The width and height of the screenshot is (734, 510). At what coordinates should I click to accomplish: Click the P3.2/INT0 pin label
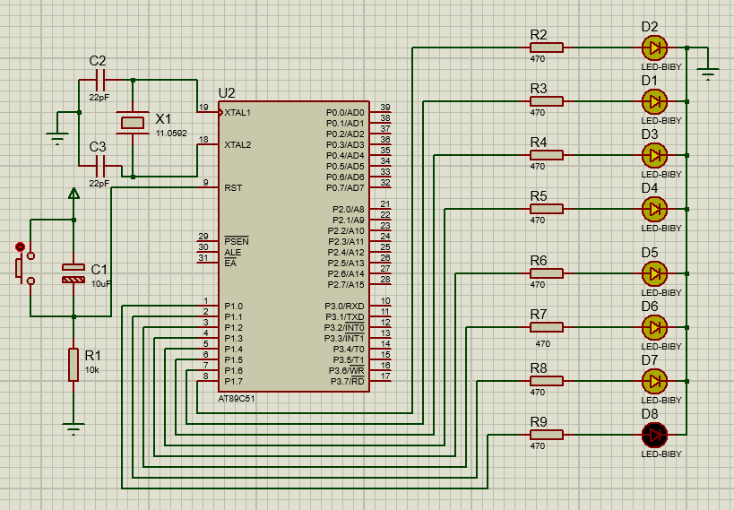click(344, 327)
